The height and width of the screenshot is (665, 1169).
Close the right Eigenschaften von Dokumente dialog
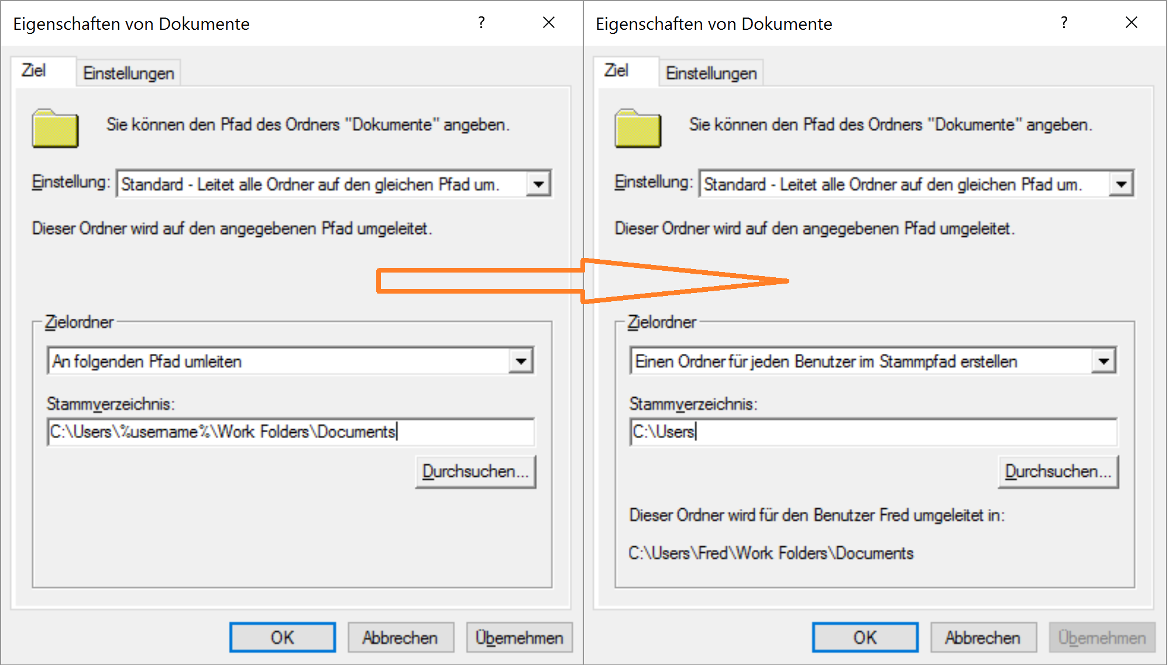1132,23
